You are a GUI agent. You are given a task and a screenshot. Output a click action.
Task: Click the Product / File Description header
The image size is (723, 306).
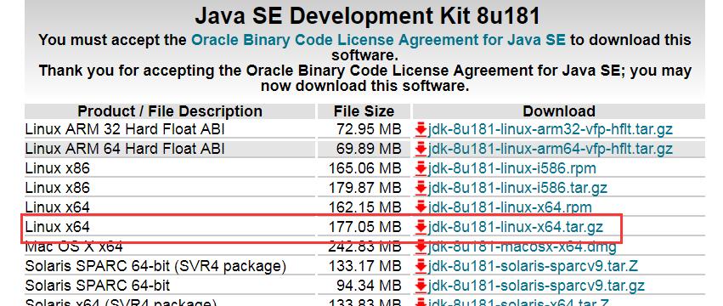[x=170, y=111]
